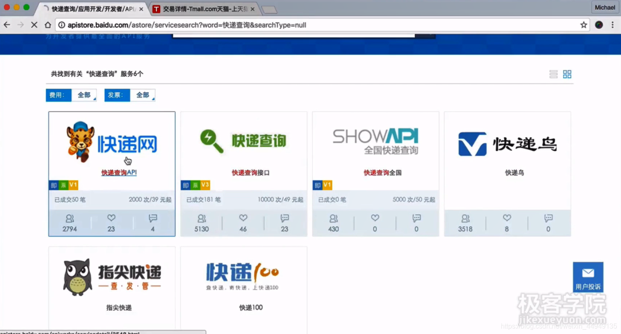The width and height of the screenshot is (621, 334).
Task: Click the green 票 badge on 快递查询接口 card
Action: point(195,185)
